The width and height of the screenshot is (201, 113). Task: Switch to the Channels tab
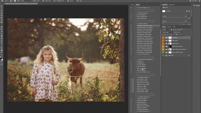[169, 27]
